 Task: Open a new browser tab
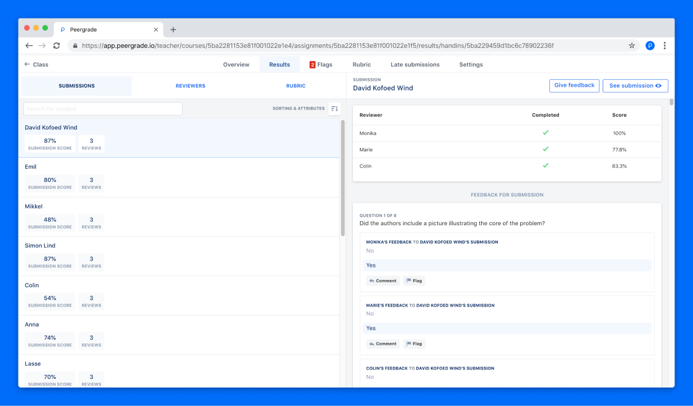tap(173, 29)
